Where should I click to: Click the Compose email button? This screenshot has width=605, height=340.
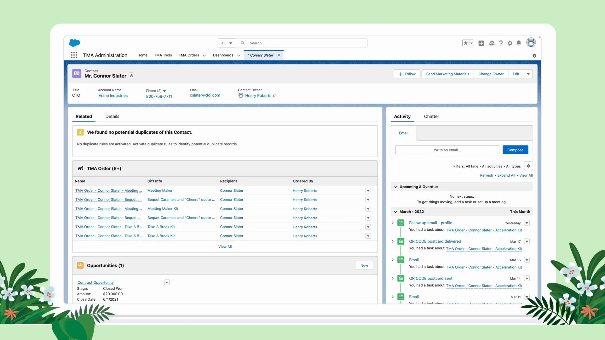[515, 150]
